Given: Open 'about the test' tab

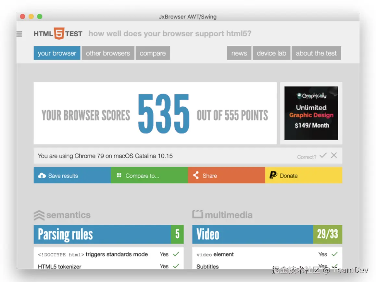Looking at the screenshot, I should click(316, 53).
